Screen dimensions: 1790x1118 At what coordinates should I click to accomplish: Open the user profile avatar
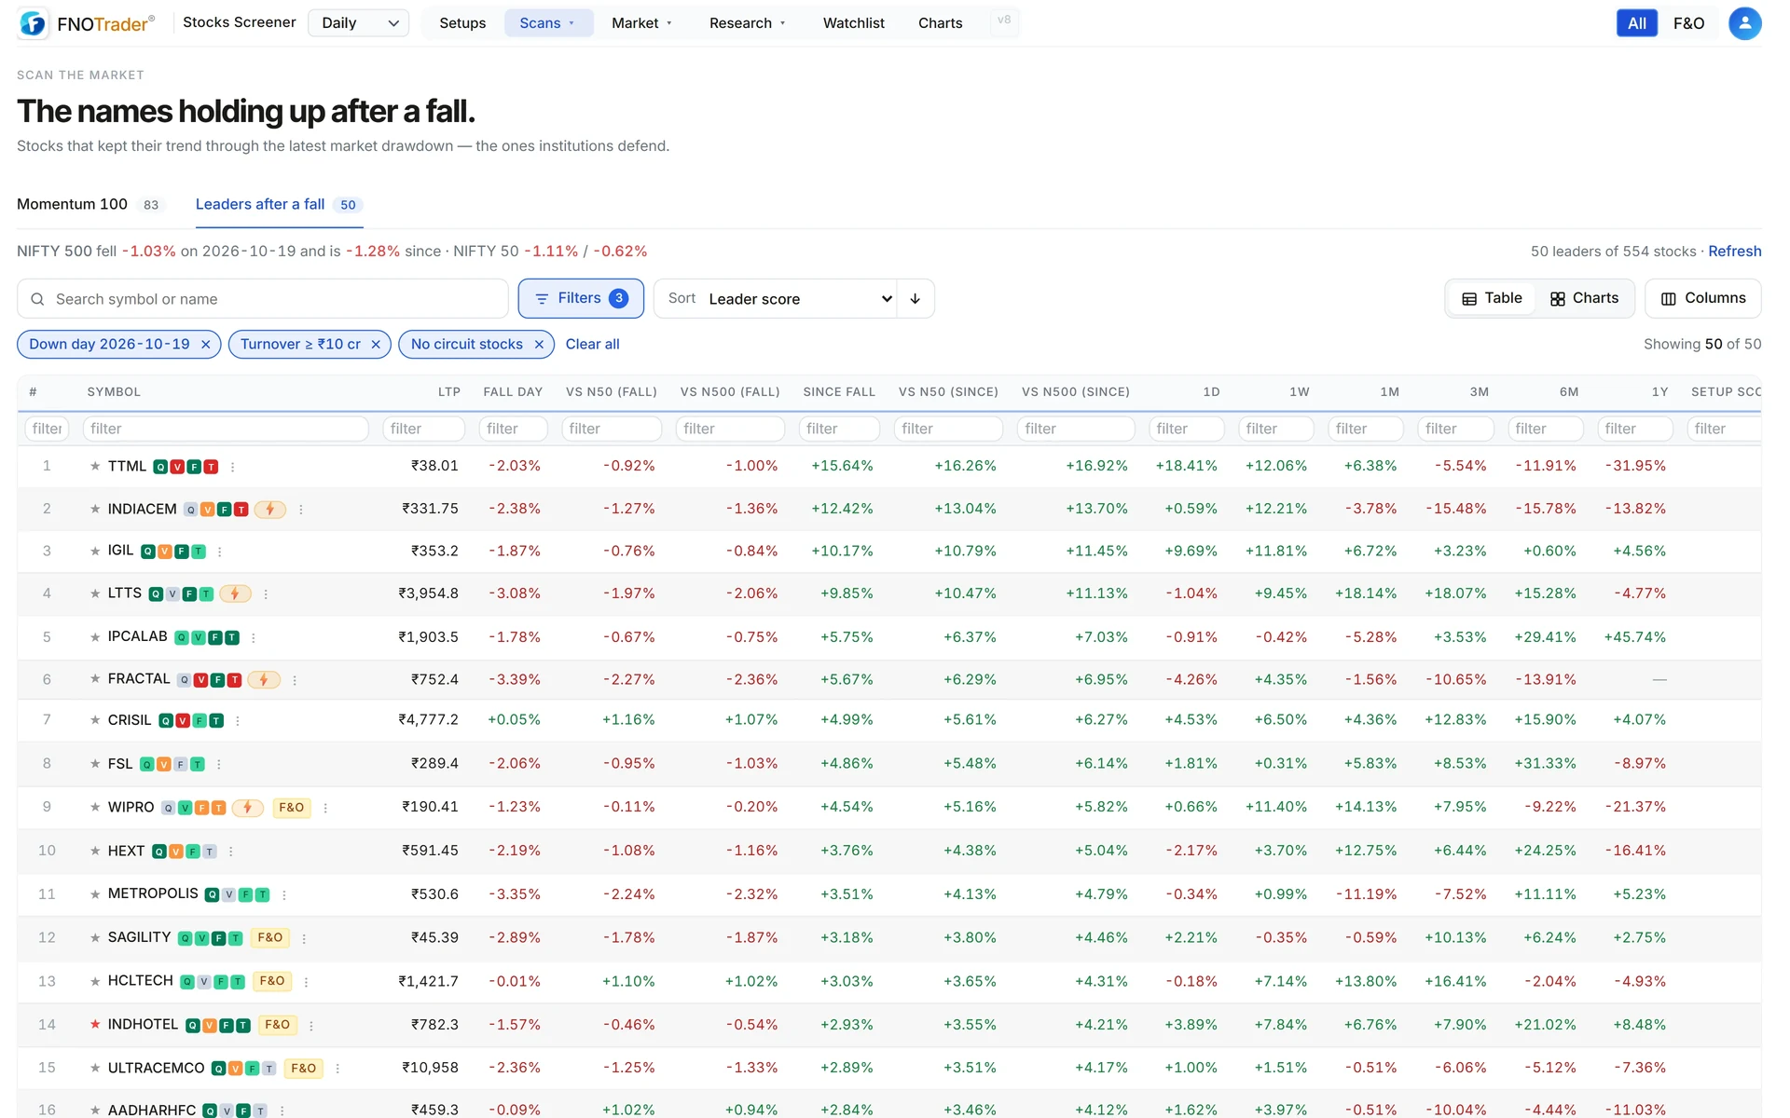point(1744,23)
